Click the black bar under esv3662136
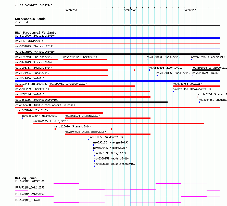Screen dimensions: 227x206 tap(91, 102)
